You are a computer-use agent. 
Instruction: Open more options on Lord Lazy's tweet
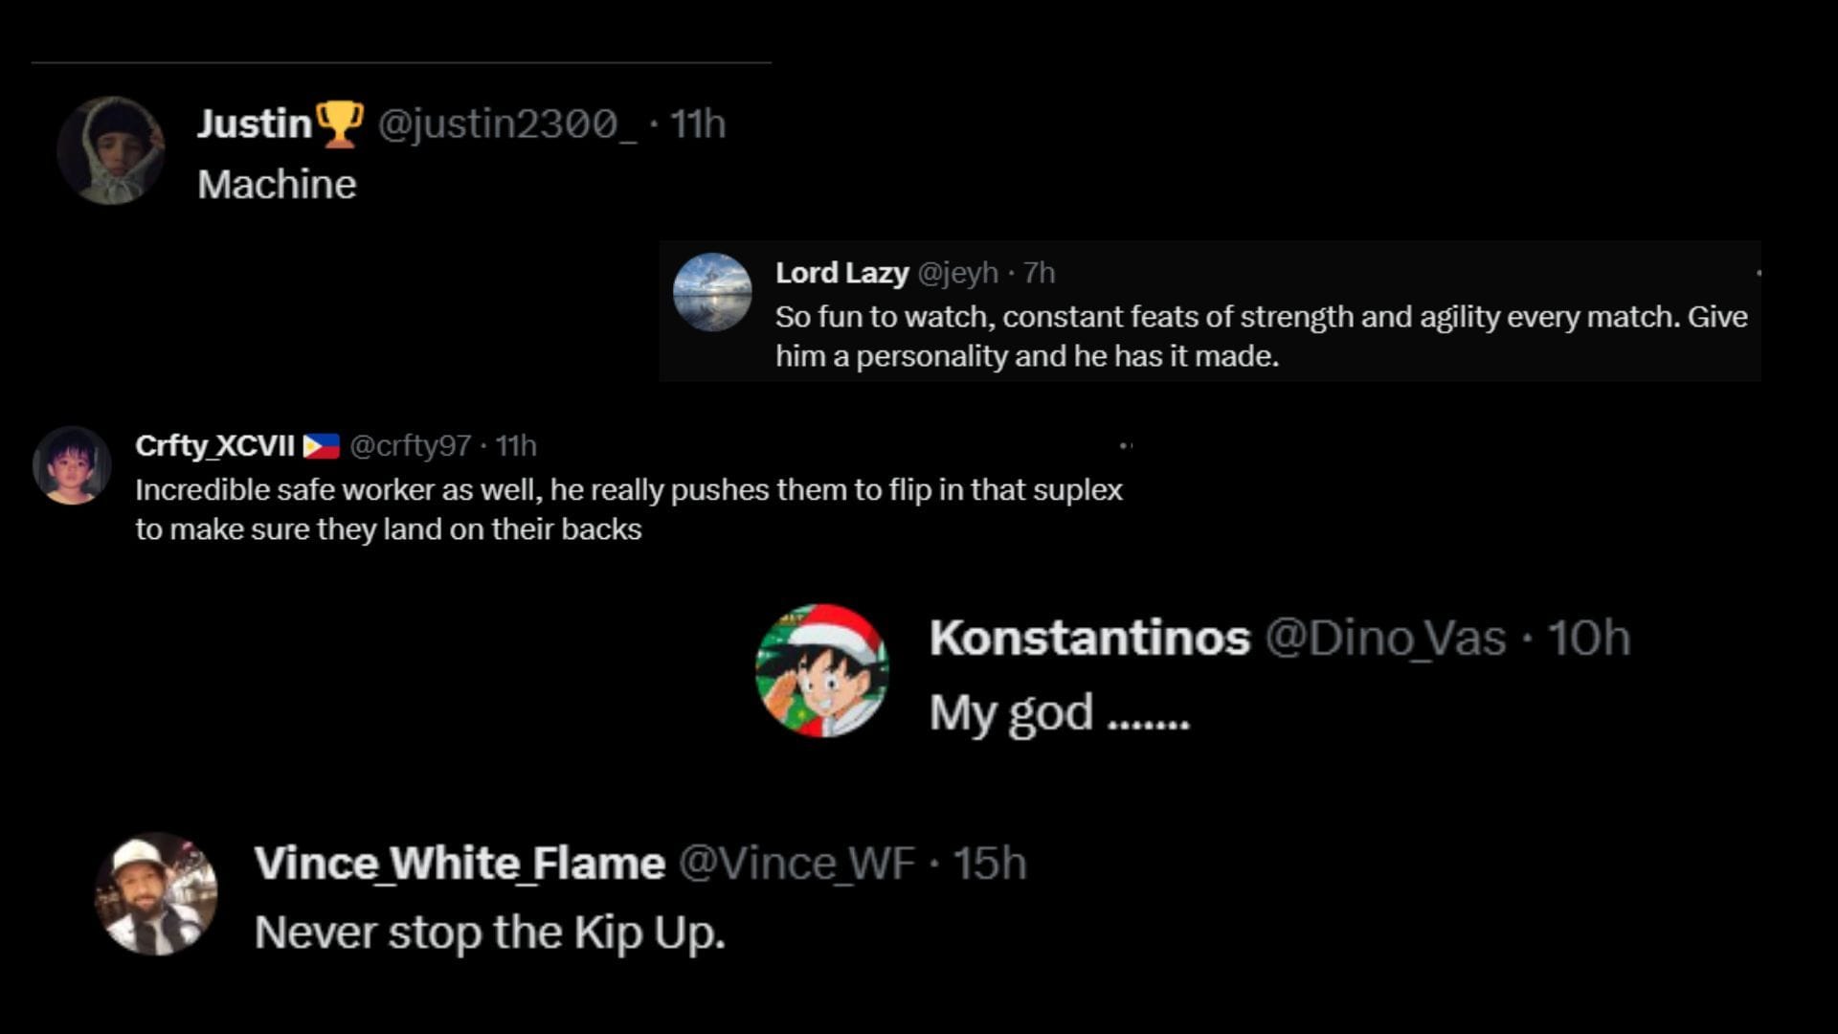point(1759,273)
